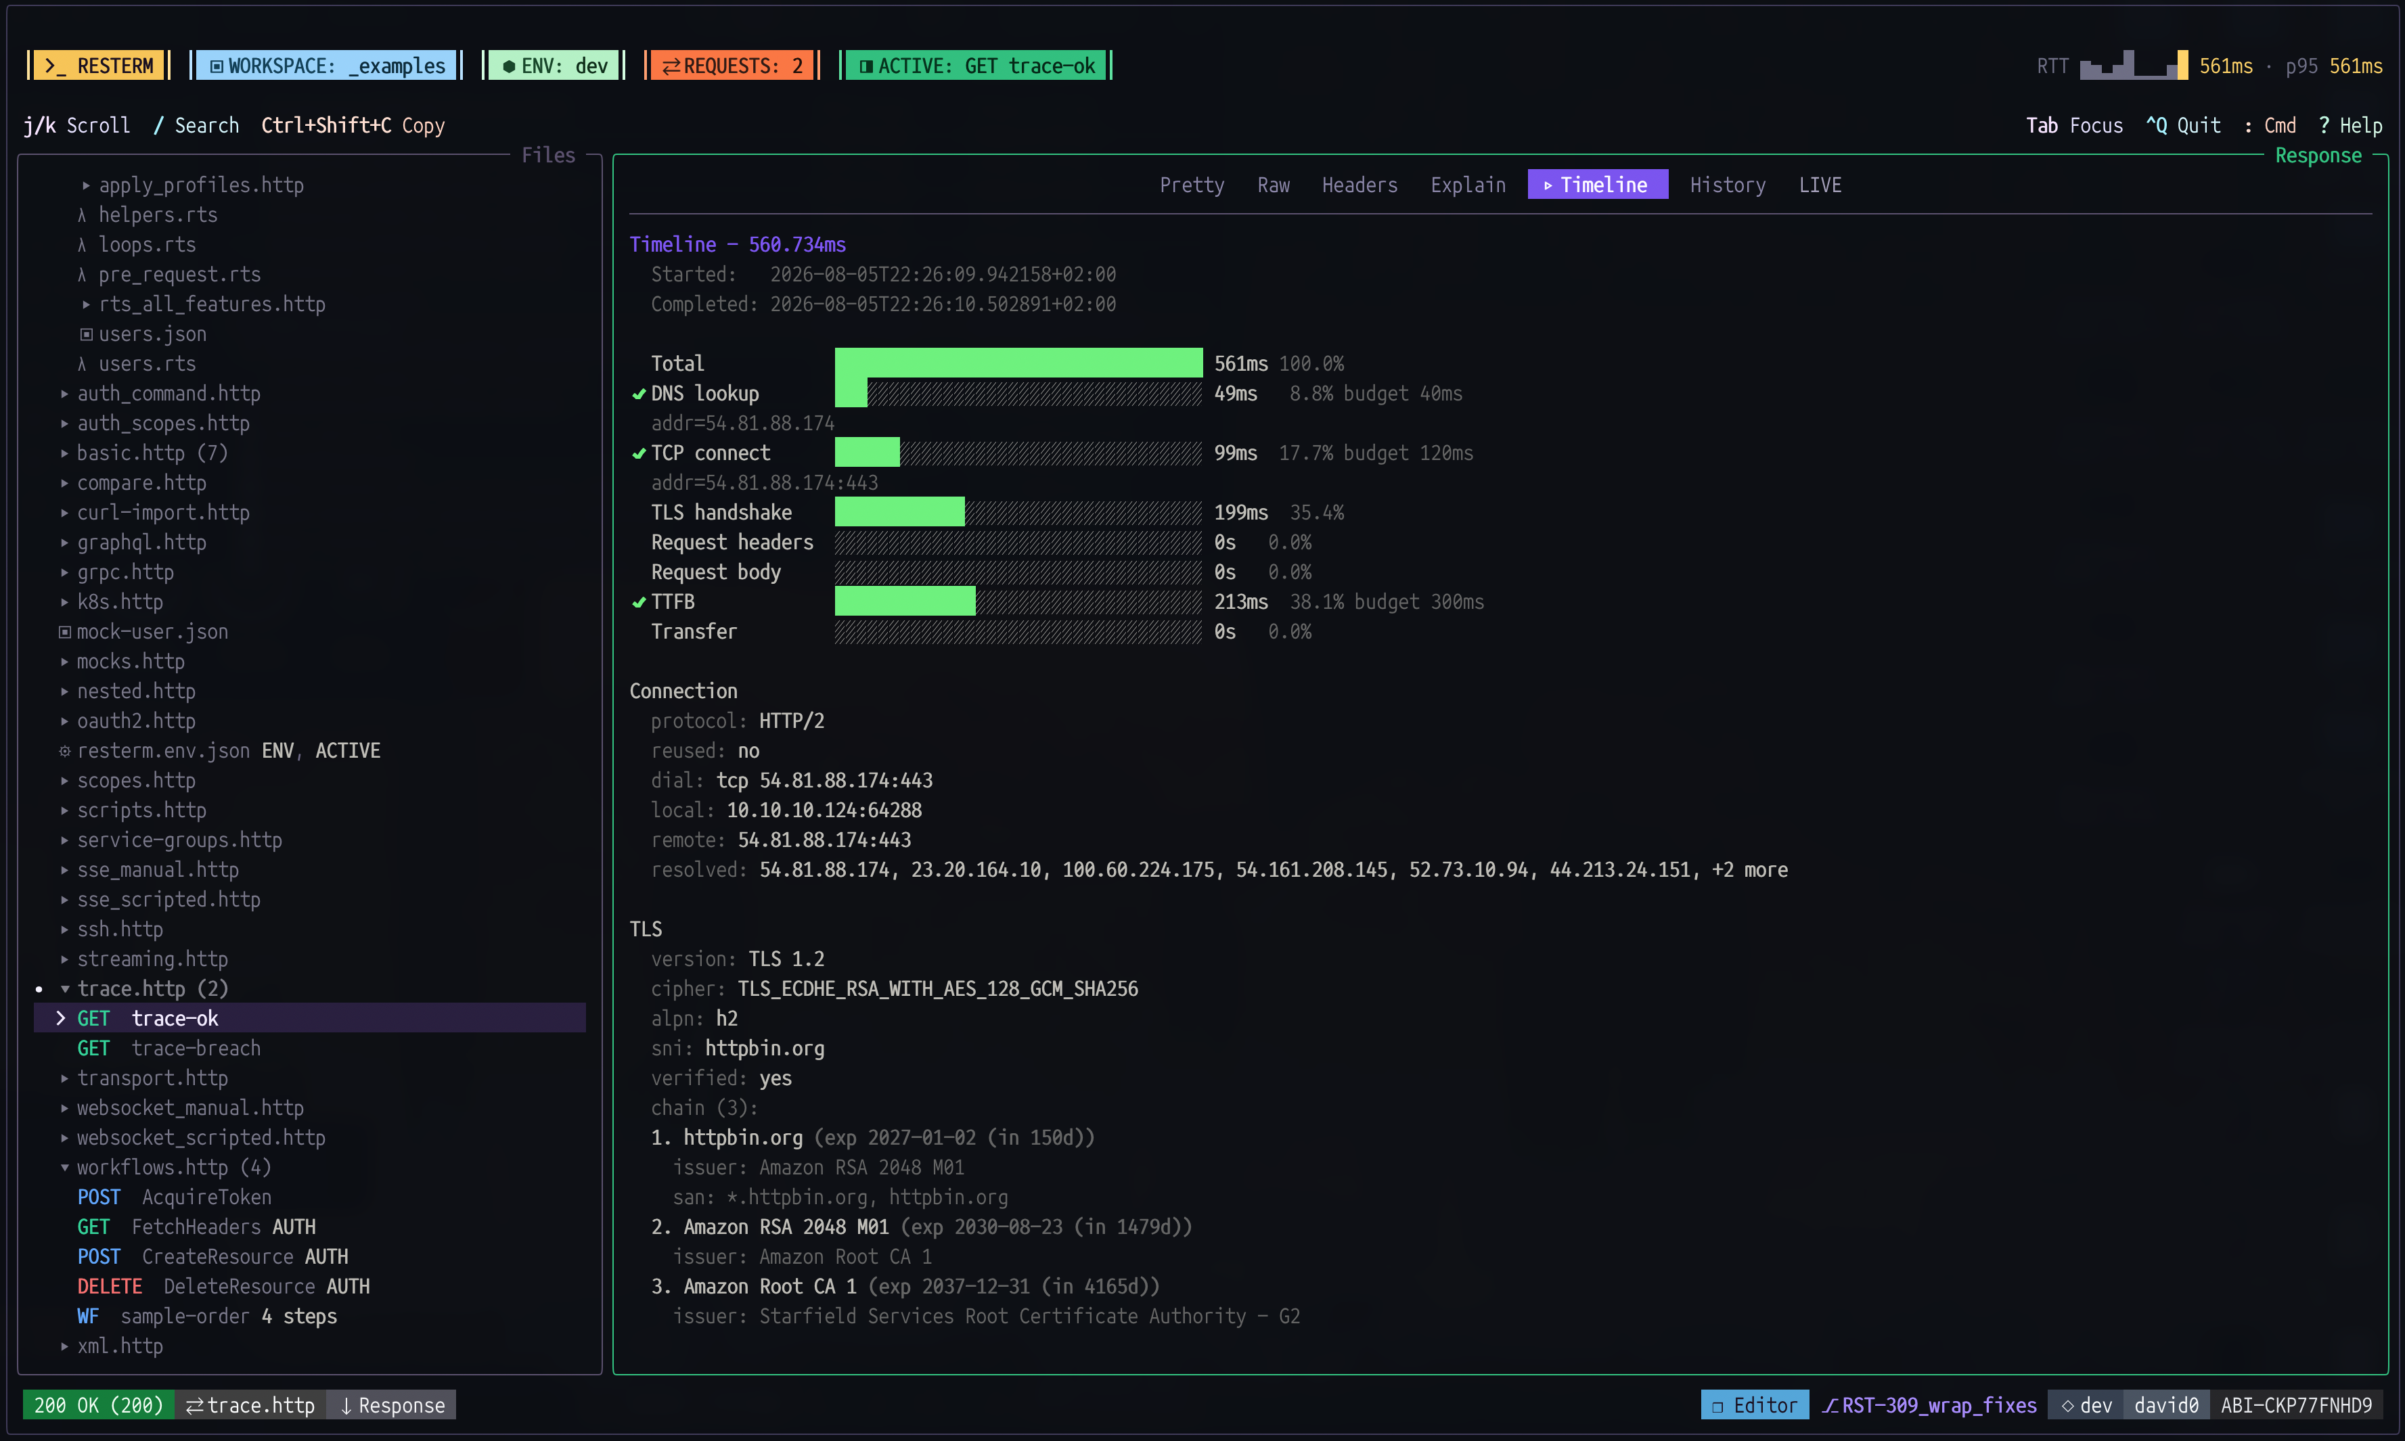The image size is (2405, 1441).
Task: Click the 200 OK status badge
Action: tap(98, 1405)
